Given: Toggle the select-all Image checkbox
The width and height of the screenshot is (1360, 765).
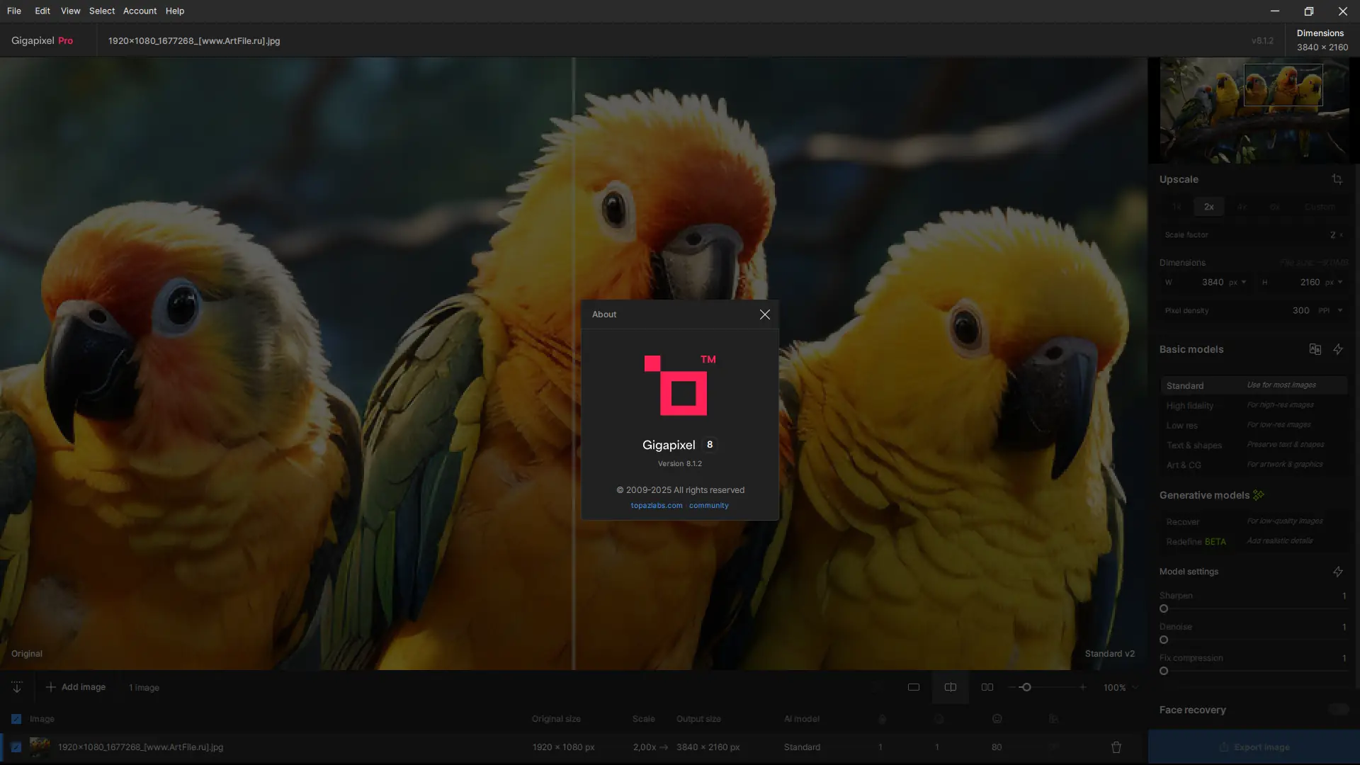Looking at the screenshot, I should [16, 719].
